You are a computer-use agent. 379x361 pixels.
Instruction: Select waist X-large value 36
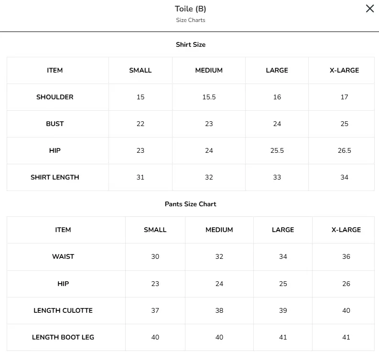pyautogui.click(x=346, y=256)
